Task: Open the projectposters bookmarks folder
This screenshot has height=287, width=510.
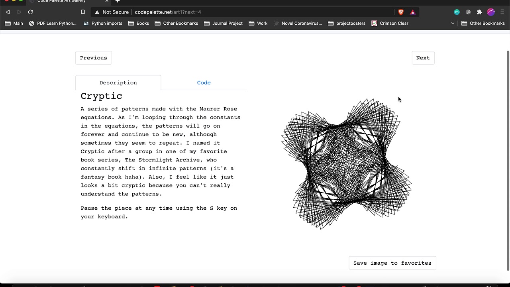Action: pos(347,24)
